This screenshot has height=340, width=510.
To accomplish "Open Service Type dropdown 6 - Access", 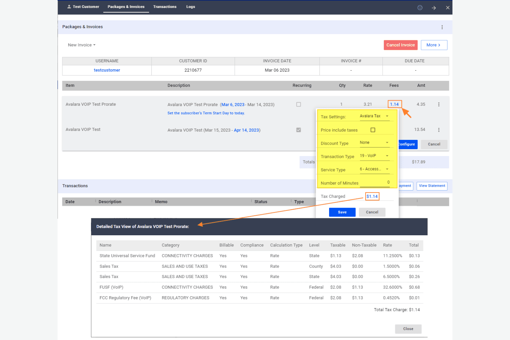I will pyautogui.click(x=375, y=169).
